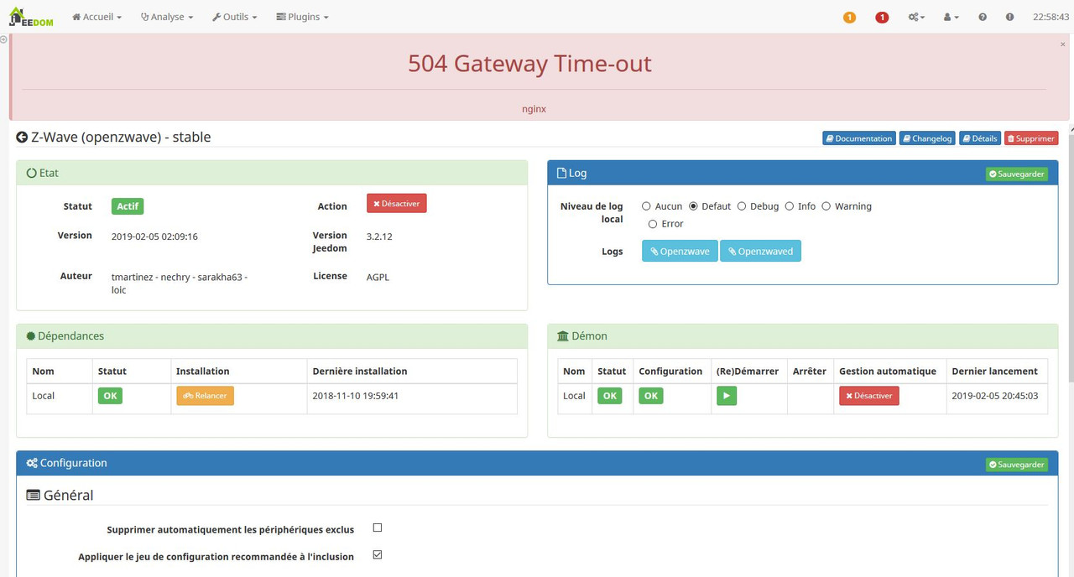The height and width of the screenshot is (577, 1074).
Task: Click the Jeedom logo
Action: 31,17
